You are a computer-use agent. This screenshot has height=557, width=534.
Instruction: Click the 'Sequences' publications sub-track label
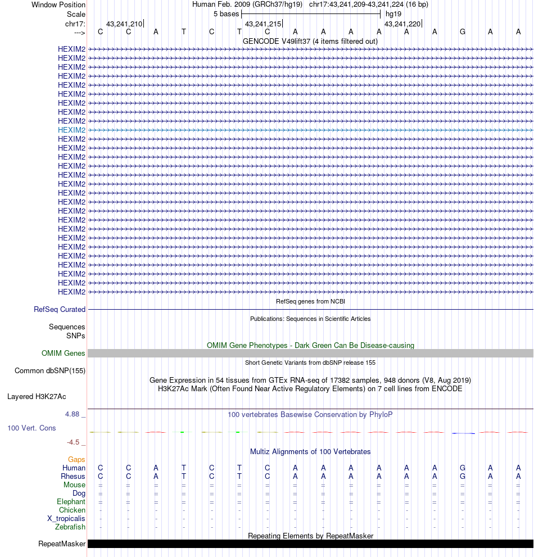[67, 327]
